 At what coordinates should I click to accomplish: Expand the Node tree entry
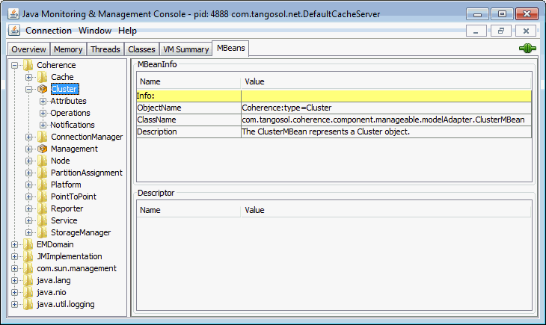[28, 161]
